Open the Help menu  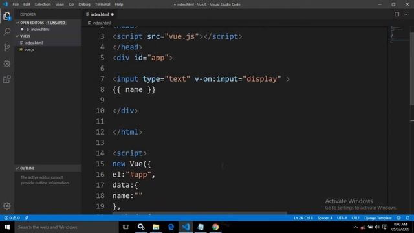point(119,5)
